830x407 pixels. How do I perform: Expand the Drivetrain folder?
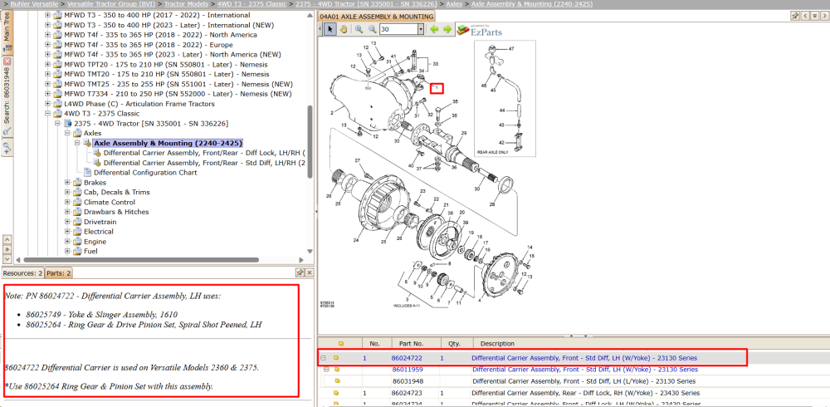[x=67, y=222]
